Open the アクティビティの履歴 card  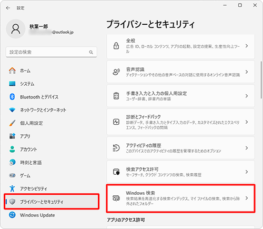click(x=180, y=148)
